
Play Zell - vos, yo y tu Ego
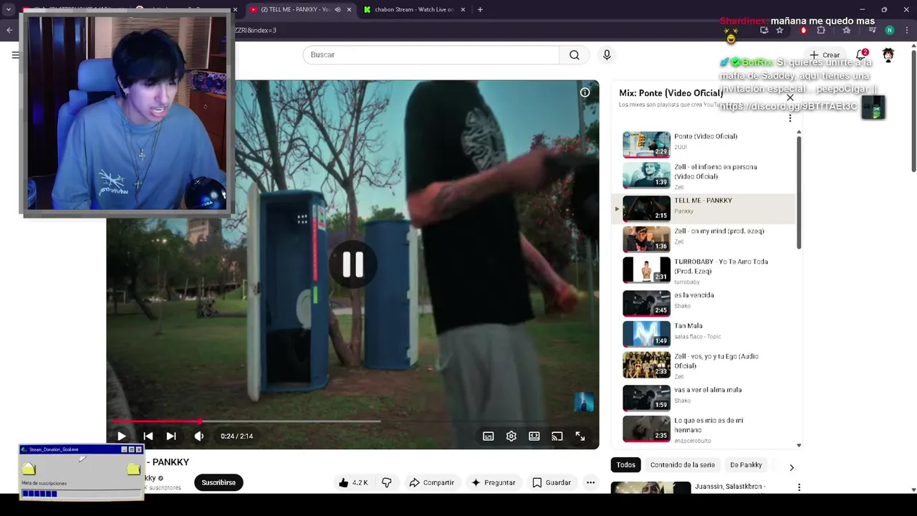click(706, 365)
